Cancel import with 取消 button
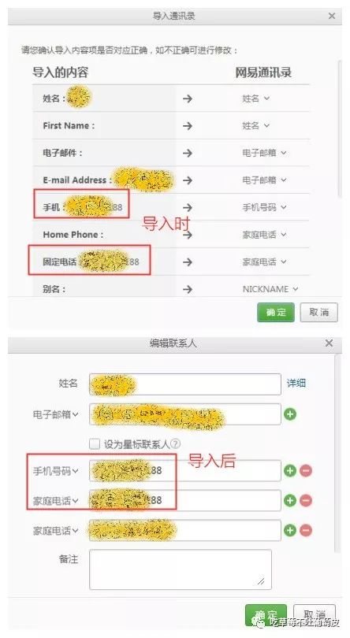The height and width of the screenshot is (638, 350). click(x=318, y=312)
